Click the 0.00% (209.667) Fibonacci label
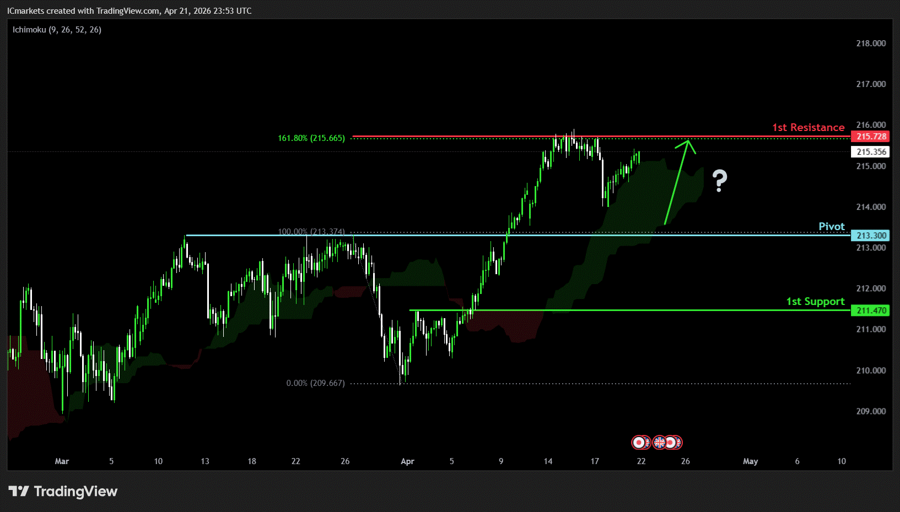Screen dimensions: 900x512 pos(315,383)
